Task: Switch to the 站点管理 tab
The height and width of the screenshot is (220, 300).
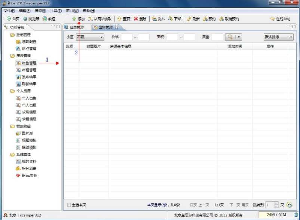Action: (x=76, y=27)
